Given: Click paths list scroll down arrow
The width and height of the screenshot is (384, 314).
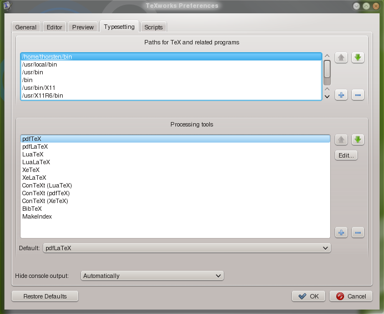Looking at the screenshot, I should [327, 97].
